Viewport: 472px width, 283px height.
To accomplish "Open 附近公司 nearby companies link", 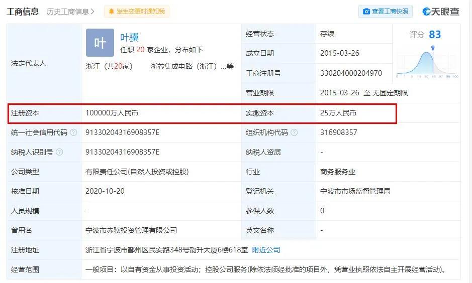I will click(266, 250).
